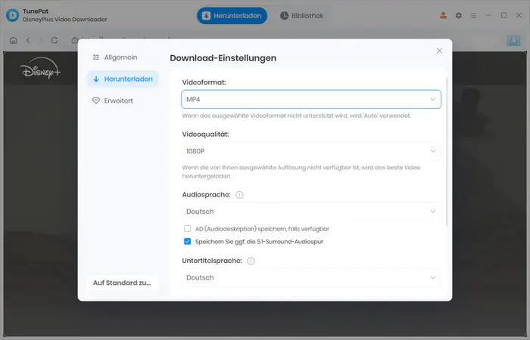Navigate back with the left arrow
Viewport: 530px width, 340px height.
click(x=29, y=41)
